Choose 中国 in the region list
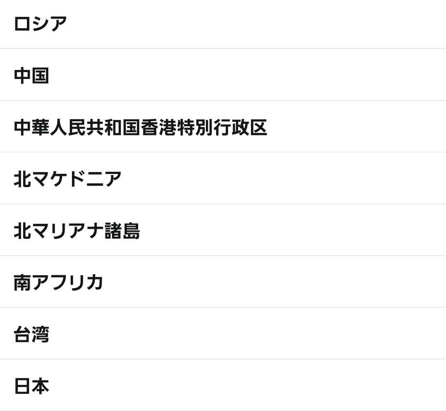Image resolution: width=446 pixels, height=411 pixels. (x=223, y=75)
